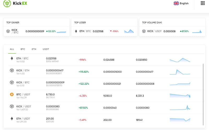This screenshot has width=209, height=130.
Task: Switch to the USDT markets tab
Action: pos(46,49)
